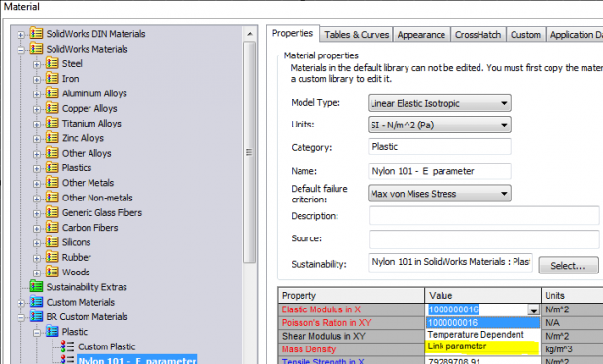Expand the Plastics category

tap(37, 169)
